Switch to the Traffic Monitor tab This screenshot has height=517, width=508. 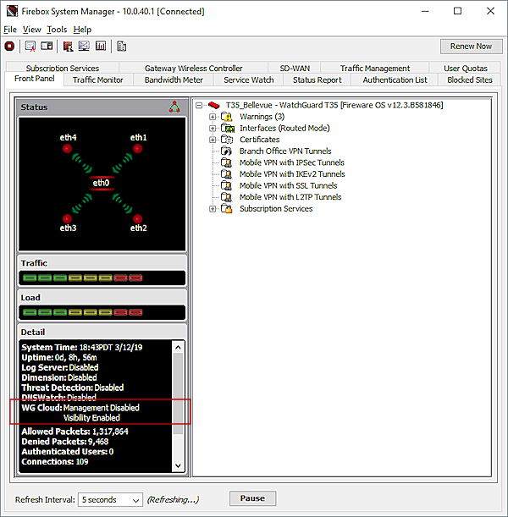pos(97,80)
